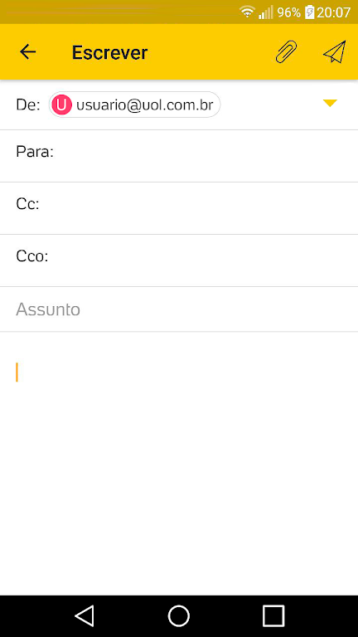This screenshot has height=637, width=358.
Task: Tap the Escrever screen title
Action: pyautogui.click(x=109, y=52)
